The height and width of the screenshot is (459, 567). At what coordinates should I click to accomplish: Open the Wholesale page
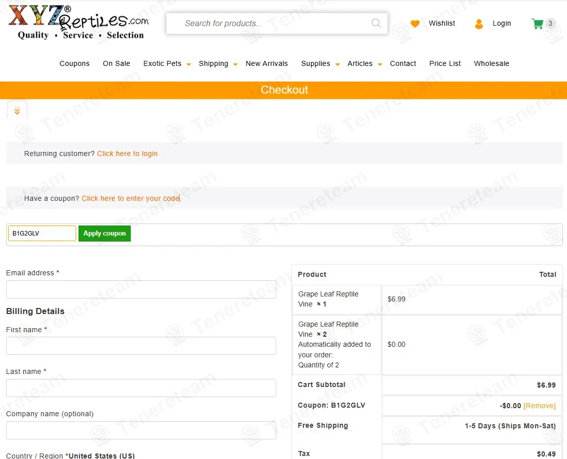[x=492, y=63]
